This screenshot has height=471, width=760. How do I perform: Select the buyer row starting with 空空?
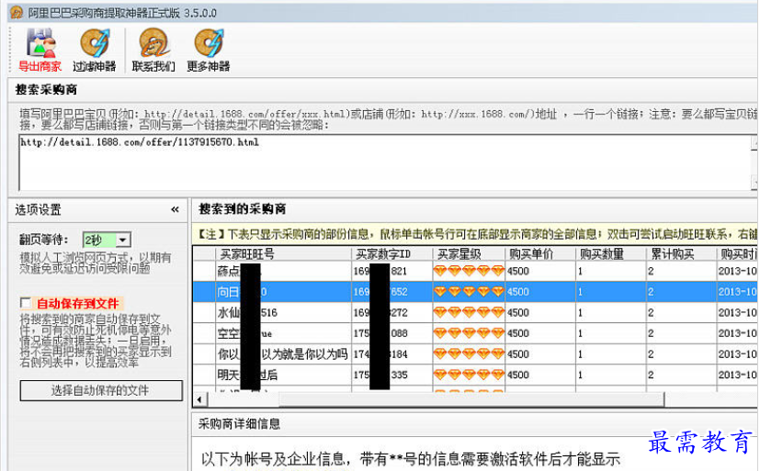point(475,333)
